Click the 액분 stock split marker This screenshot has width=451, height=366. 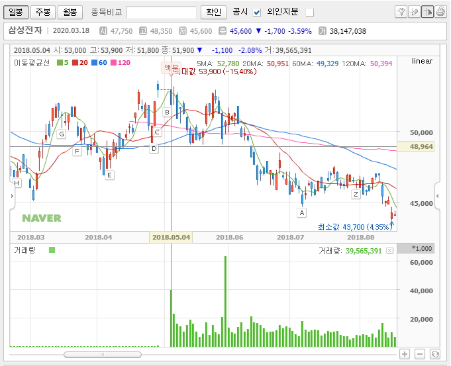(171, 68)
